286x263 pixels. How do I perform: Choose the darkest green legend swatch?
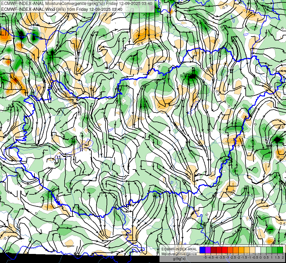point(280,250)
